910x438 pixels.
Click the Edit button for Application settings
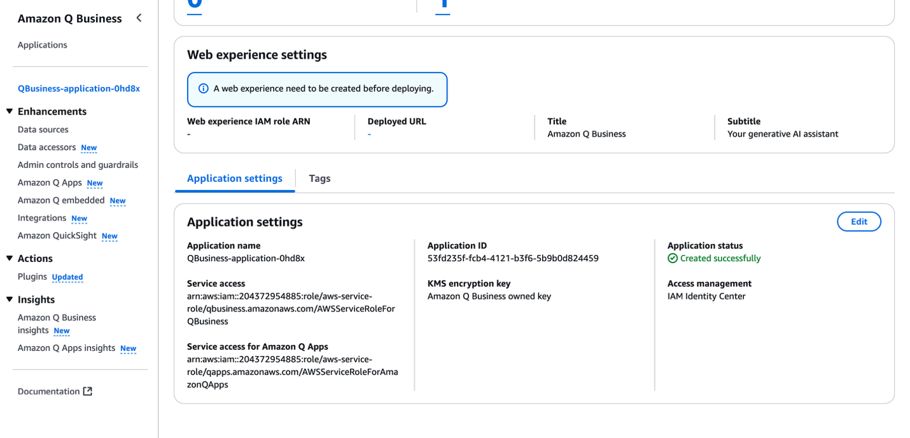click(x=858, y=221)
